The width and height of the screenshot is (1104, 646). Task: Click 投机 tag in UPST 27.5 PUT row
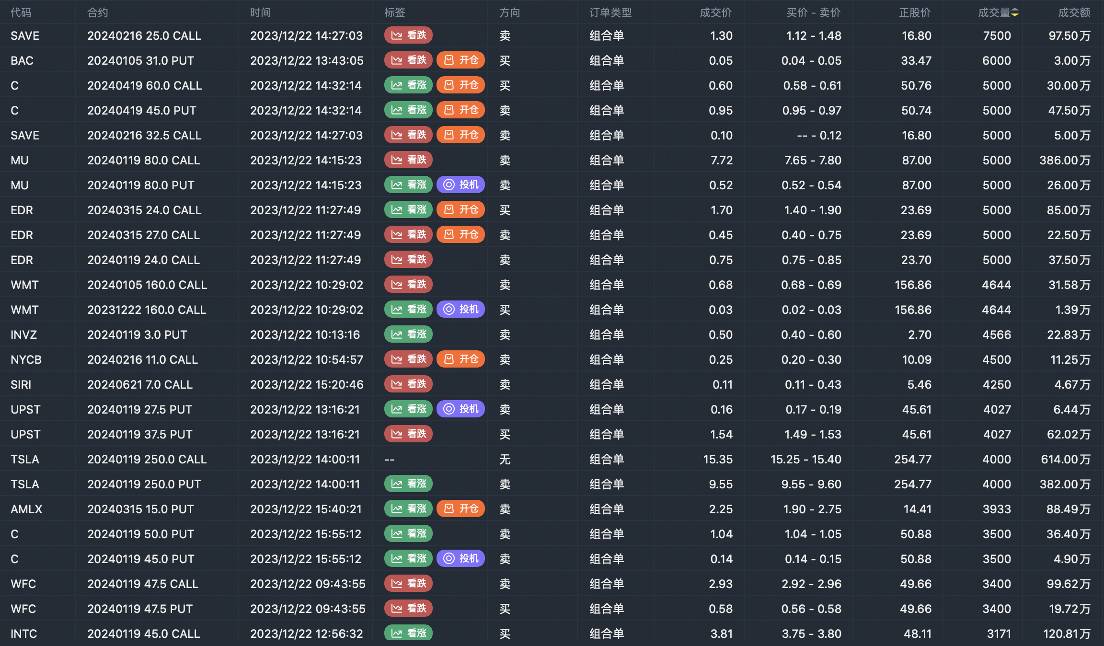click(460, 409)
